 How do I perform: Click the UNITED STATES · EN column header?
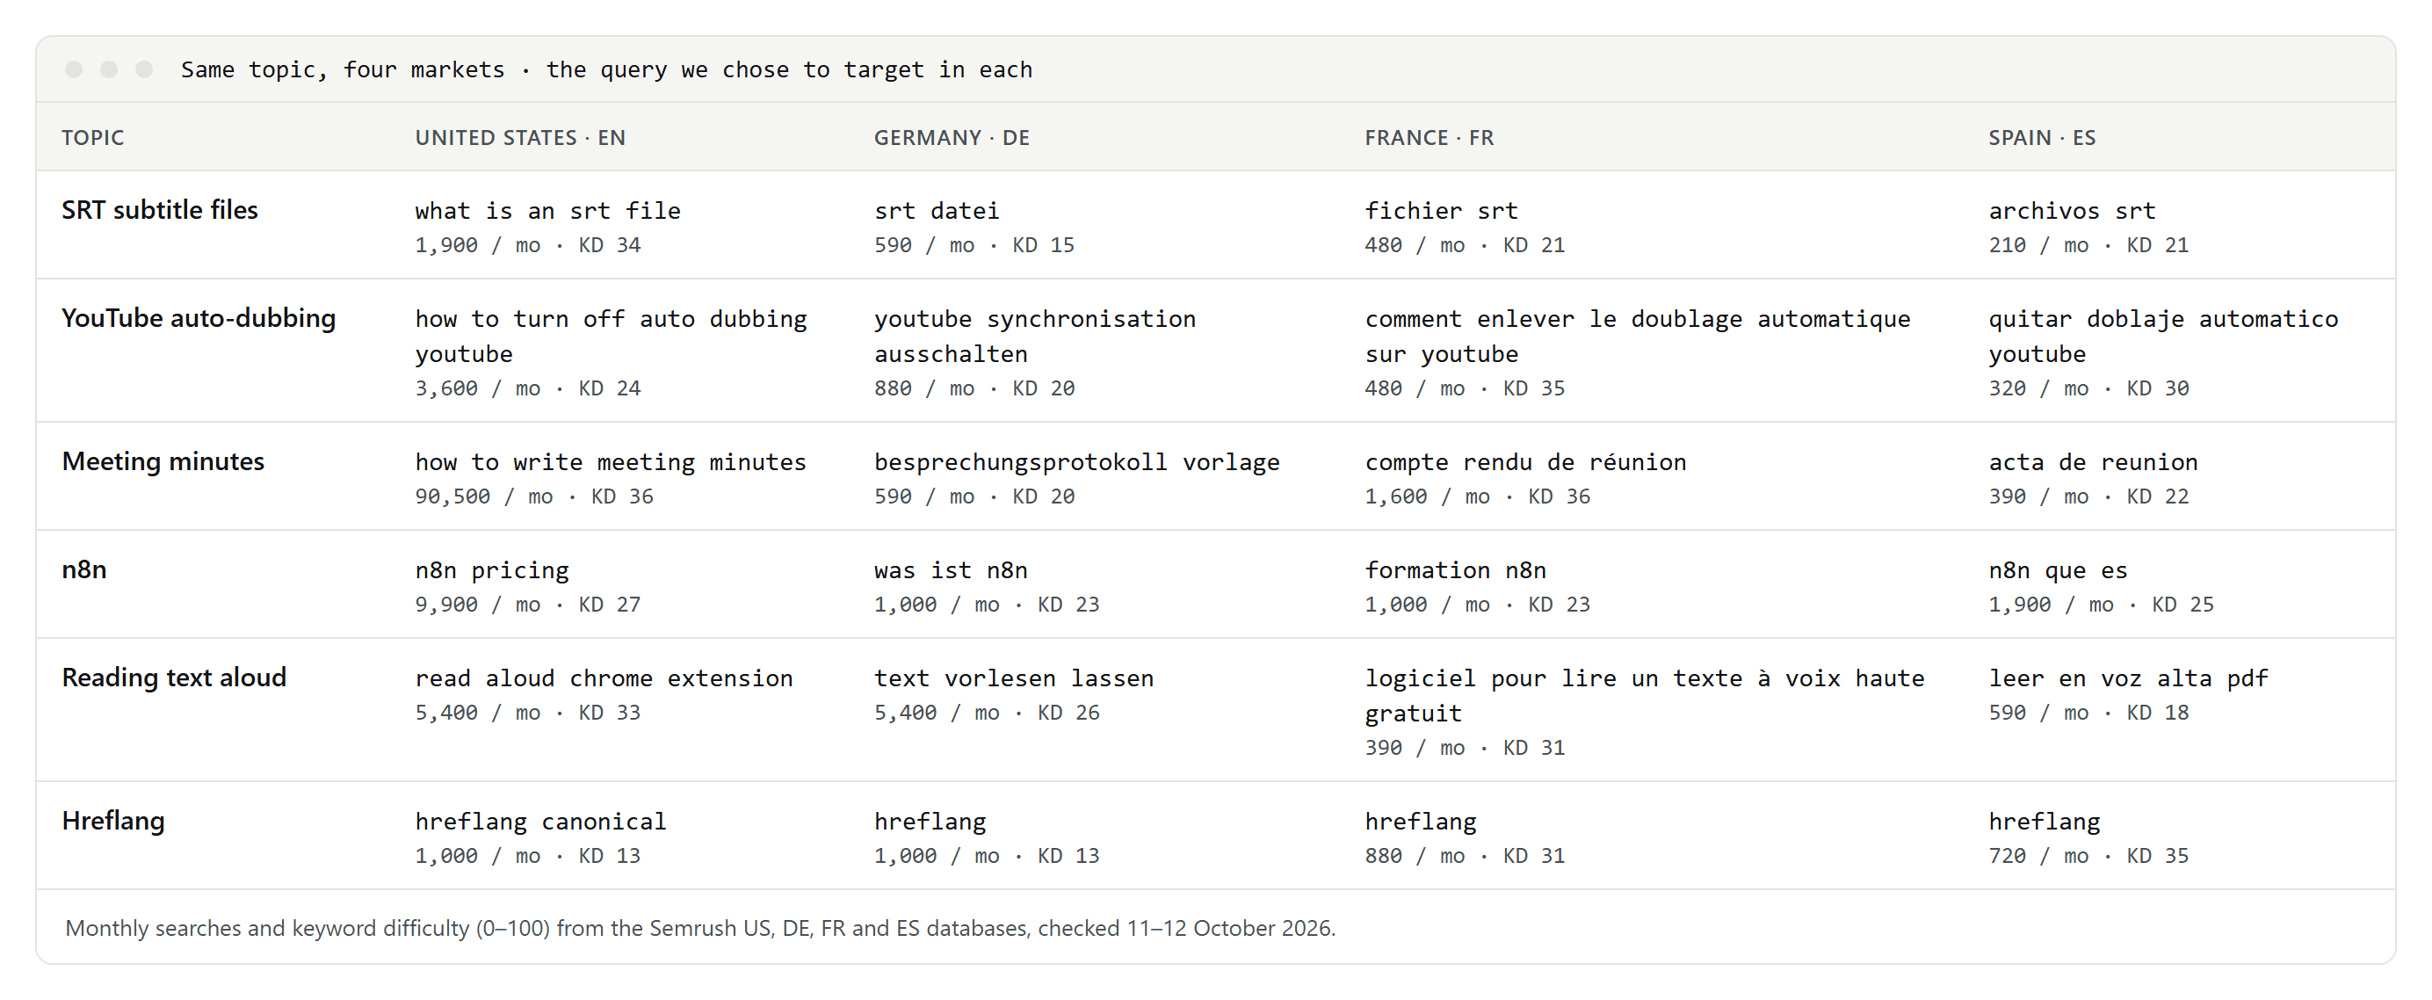[x=520, y=138]
